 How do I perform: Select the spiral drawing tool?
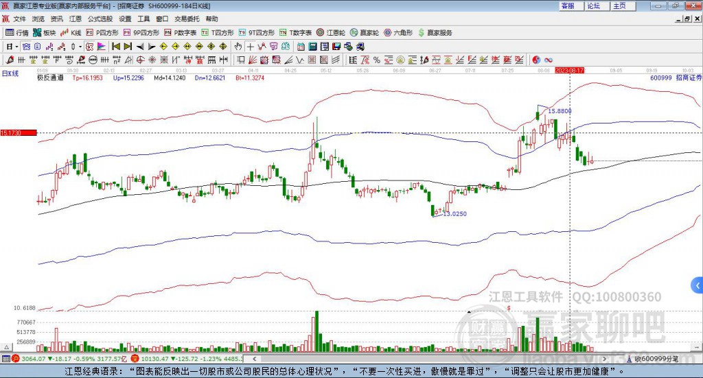[x=69, y=60]
